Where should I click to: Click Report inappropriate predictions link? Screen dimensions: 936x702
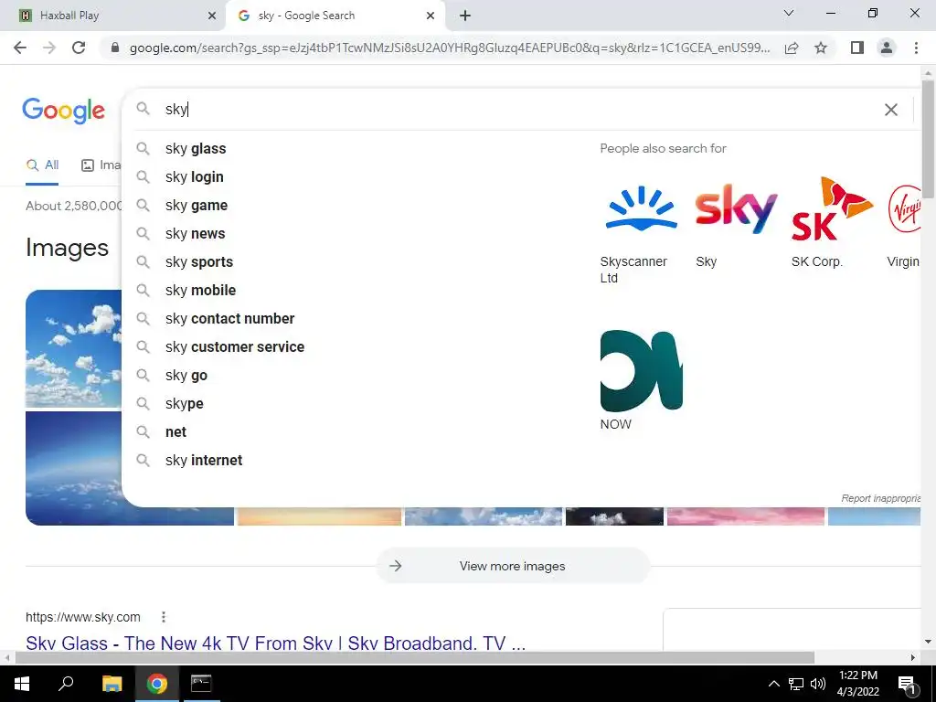(x=880, y=498)
